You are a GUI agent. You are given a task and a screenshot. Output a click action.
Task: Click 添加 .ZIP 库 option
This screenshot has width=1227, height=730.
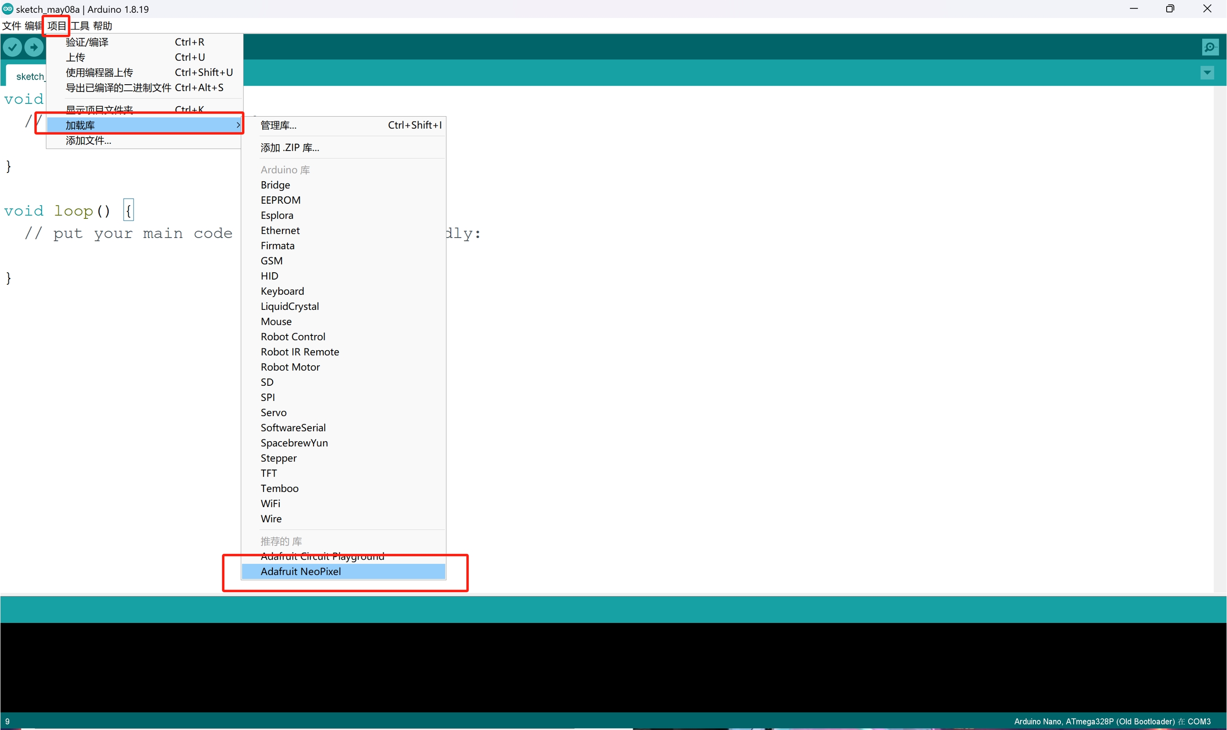click(289, 147)
